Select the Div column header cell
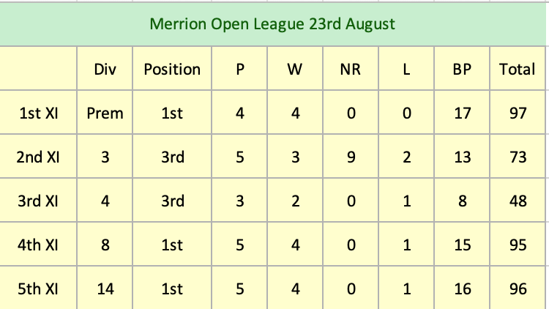This screenshot has height=309, width=549. point(105,70)
